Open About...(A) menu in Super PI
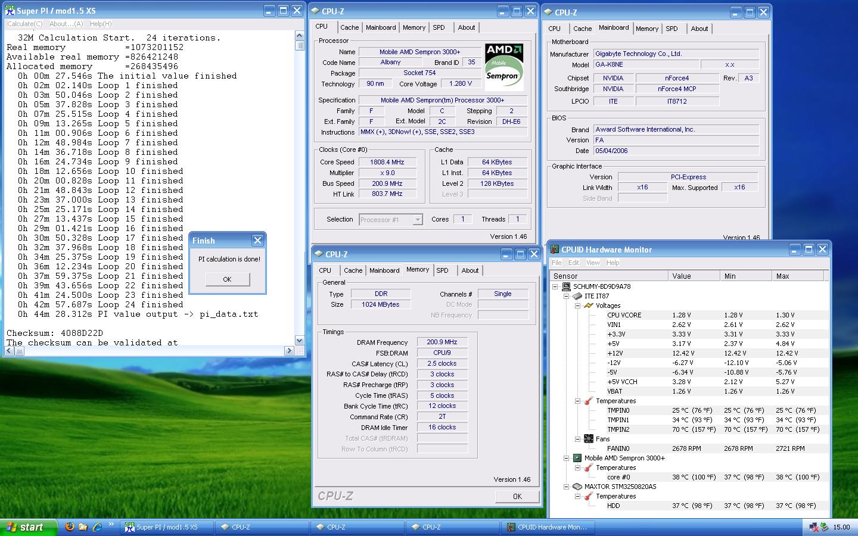The image size is (858, 536). click(x=66, y=24)
